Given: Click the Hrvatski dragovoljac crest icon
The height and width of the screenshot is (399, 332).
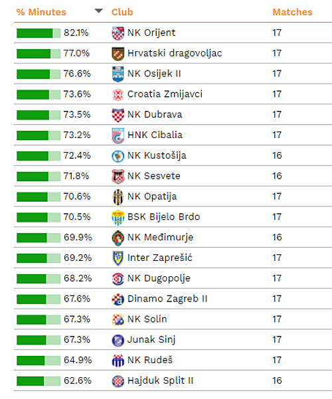Looking at the screenshot, I should click(118, 54).
